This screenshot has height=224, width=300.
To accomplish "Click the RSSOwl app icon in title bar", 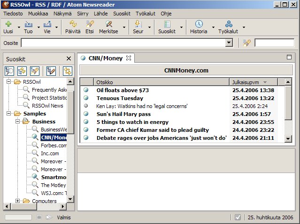I will (6, 5).
